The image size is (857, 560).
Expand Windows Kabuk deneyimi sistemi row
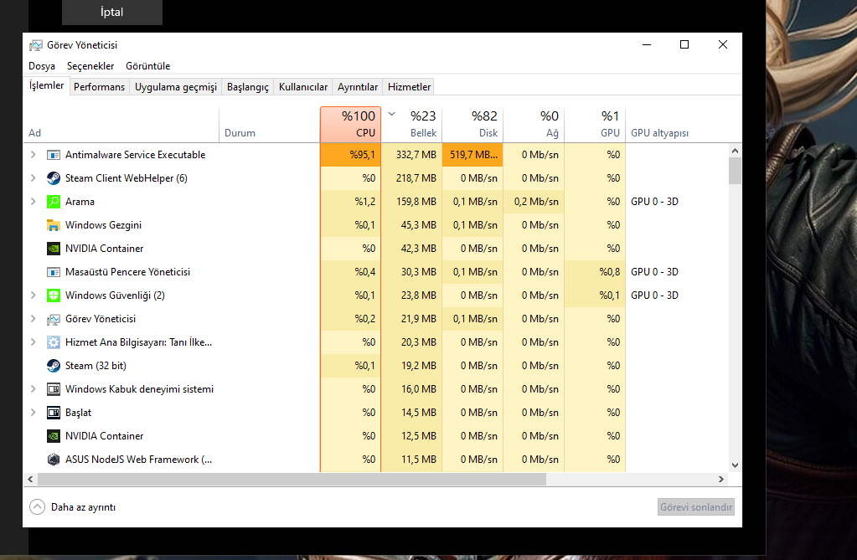34,389
